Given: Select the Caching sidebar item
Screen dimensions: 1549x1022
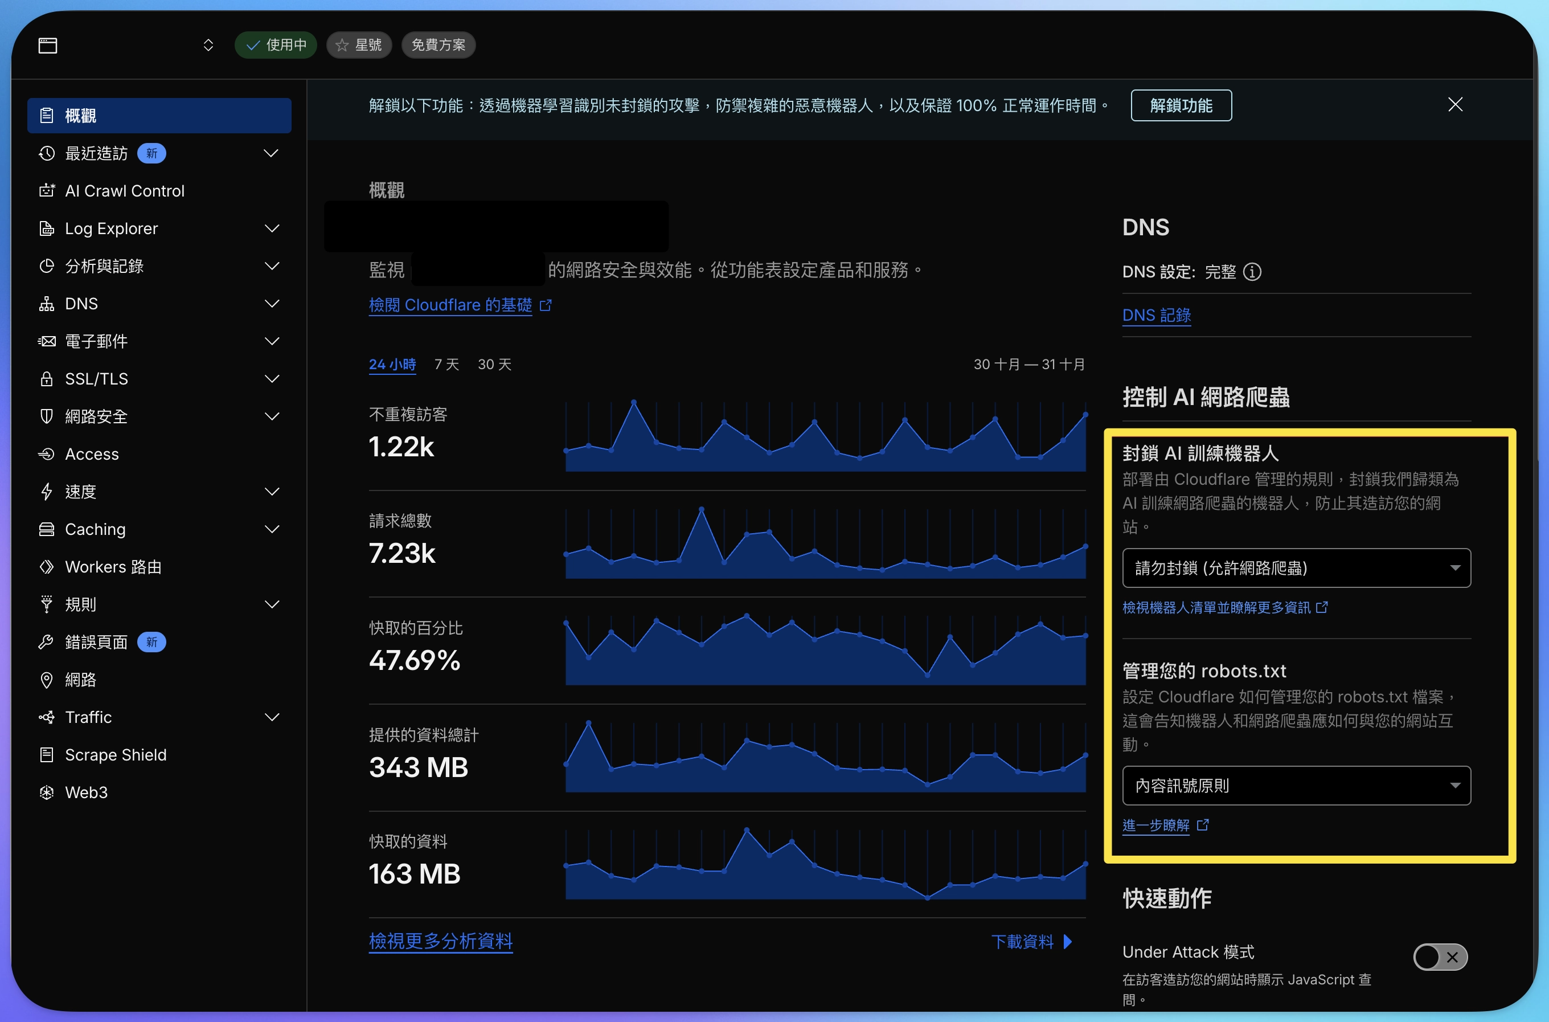Looking at the screenshot, I should click(95, 529).
